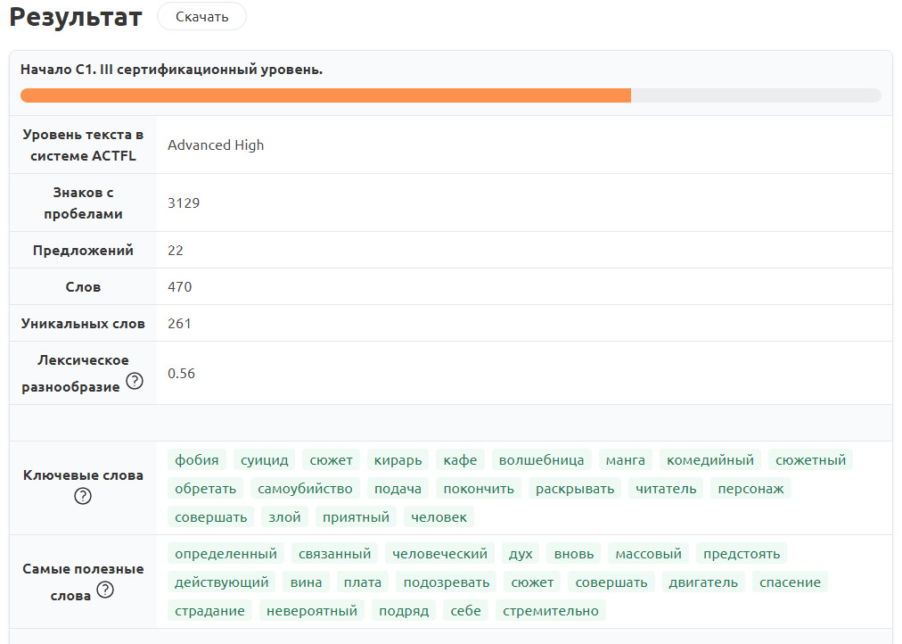The height and width of the screenshot is (644, 902).
Task: Open help icon beside Самые полезные слова
Action: pyautogui.click(x=105, y=590)
